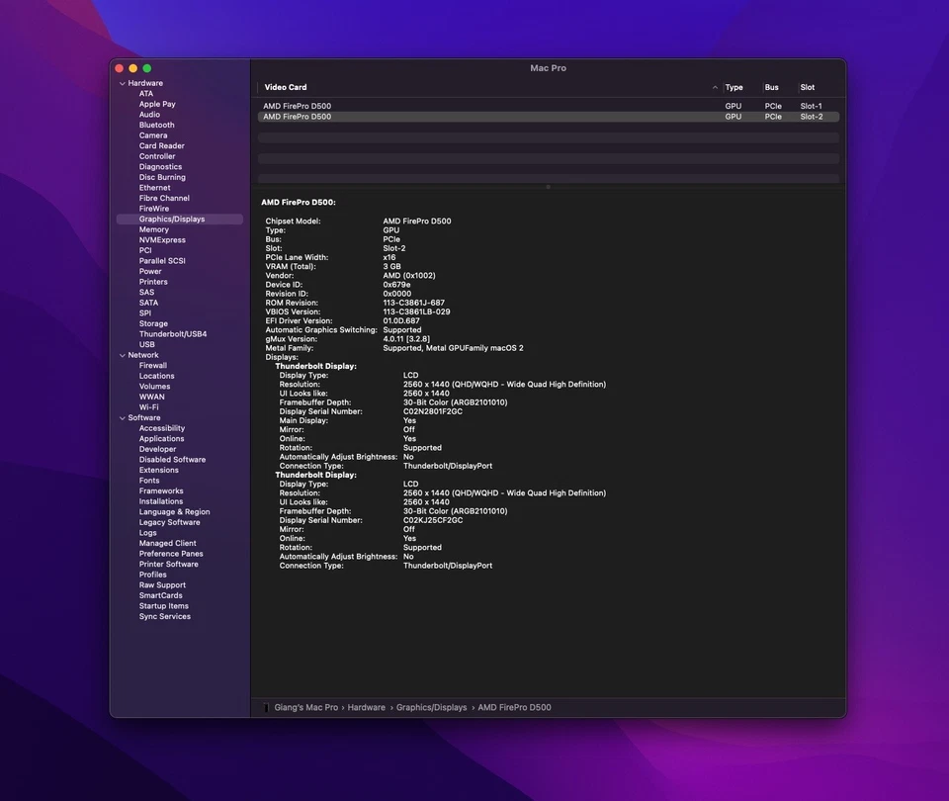The image size is (949, 801).
Task: Select Memory under Hardware
Action: click(154, 229)
